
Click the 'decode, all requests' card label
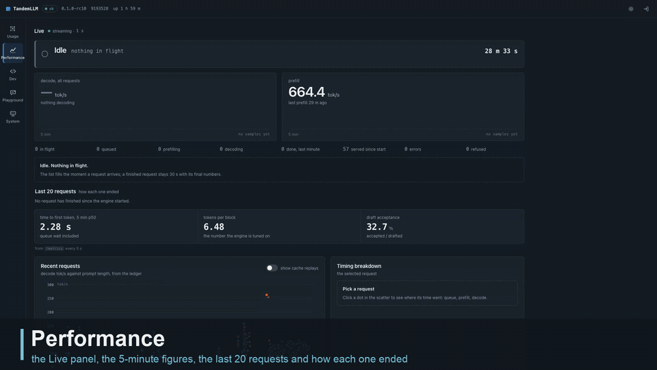(x=60, y=81)
